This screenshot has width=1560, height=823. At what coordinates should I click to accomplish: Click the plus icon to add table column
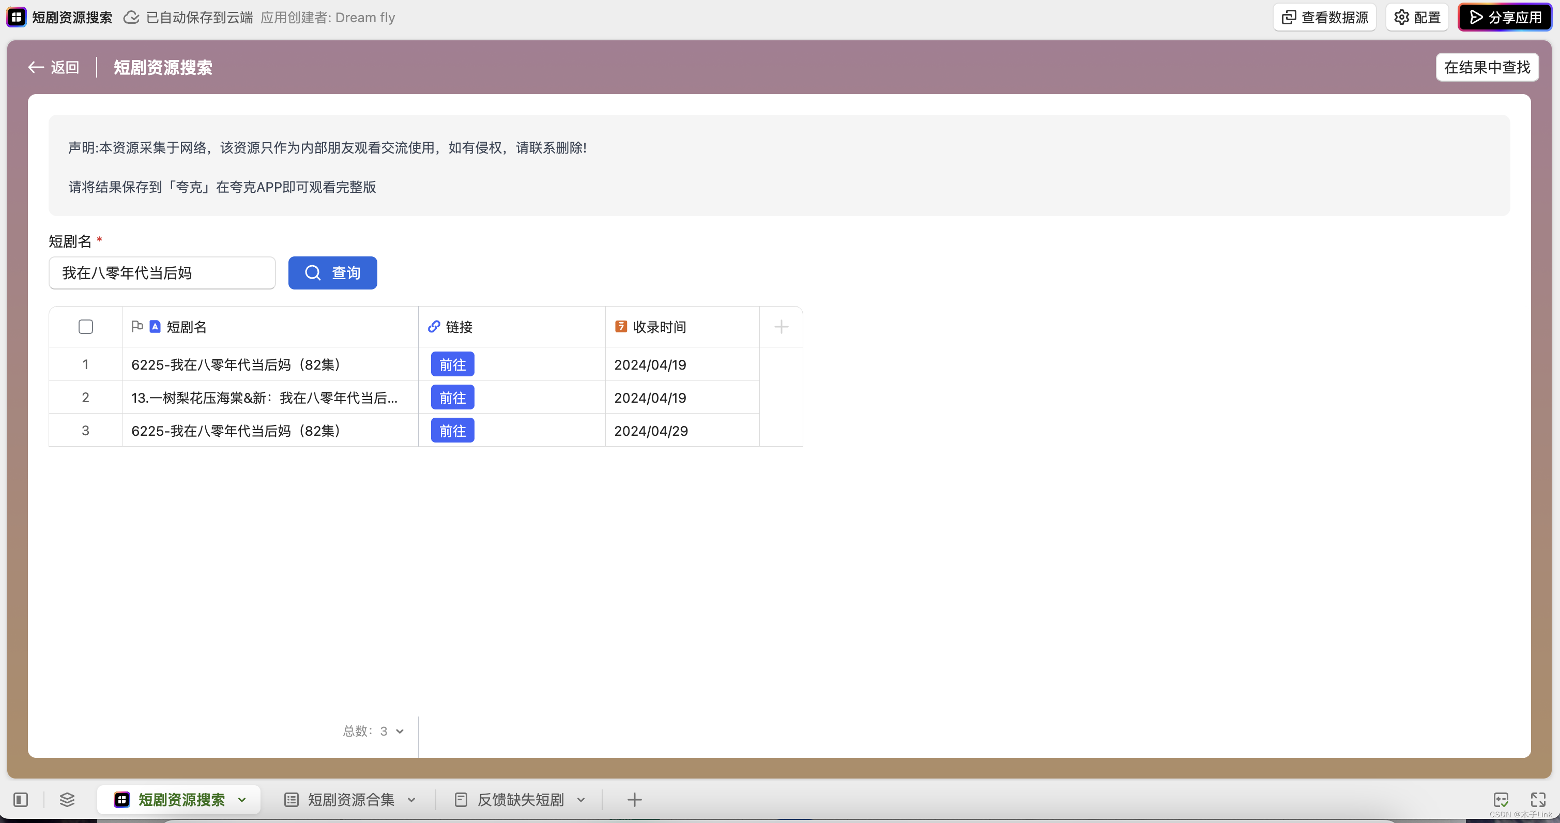[781, 327]
